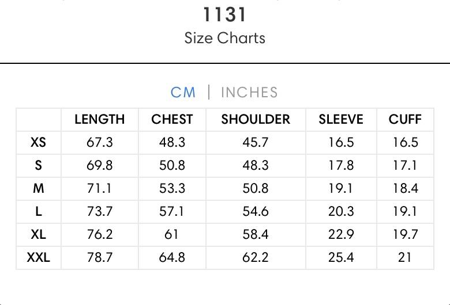Click the SHOULDER column header
The height and width of the screenshot is (305, 450).
(256, 119)
